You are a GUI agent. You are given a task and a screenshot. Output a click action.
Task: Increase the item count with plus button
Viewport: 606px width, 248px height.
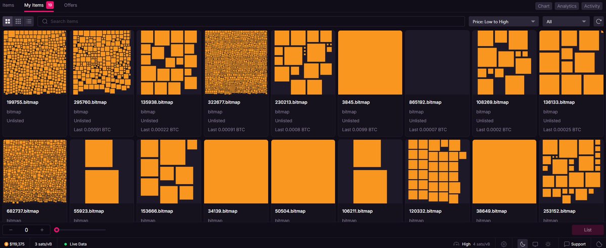(x=42, y=230)
